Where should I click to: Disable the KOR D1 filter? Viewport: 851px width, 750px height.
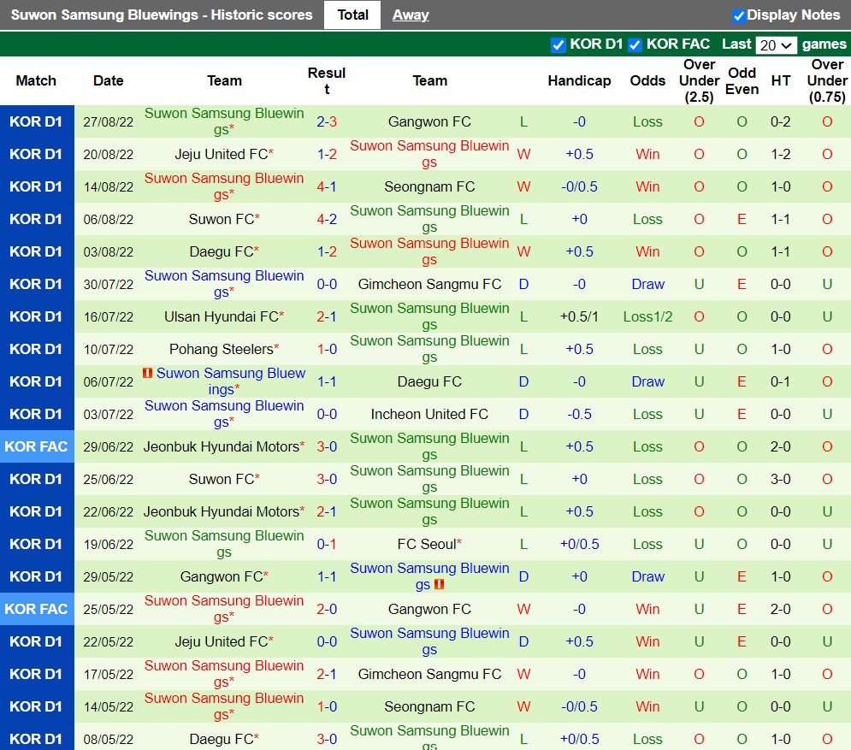pos(558,44)
